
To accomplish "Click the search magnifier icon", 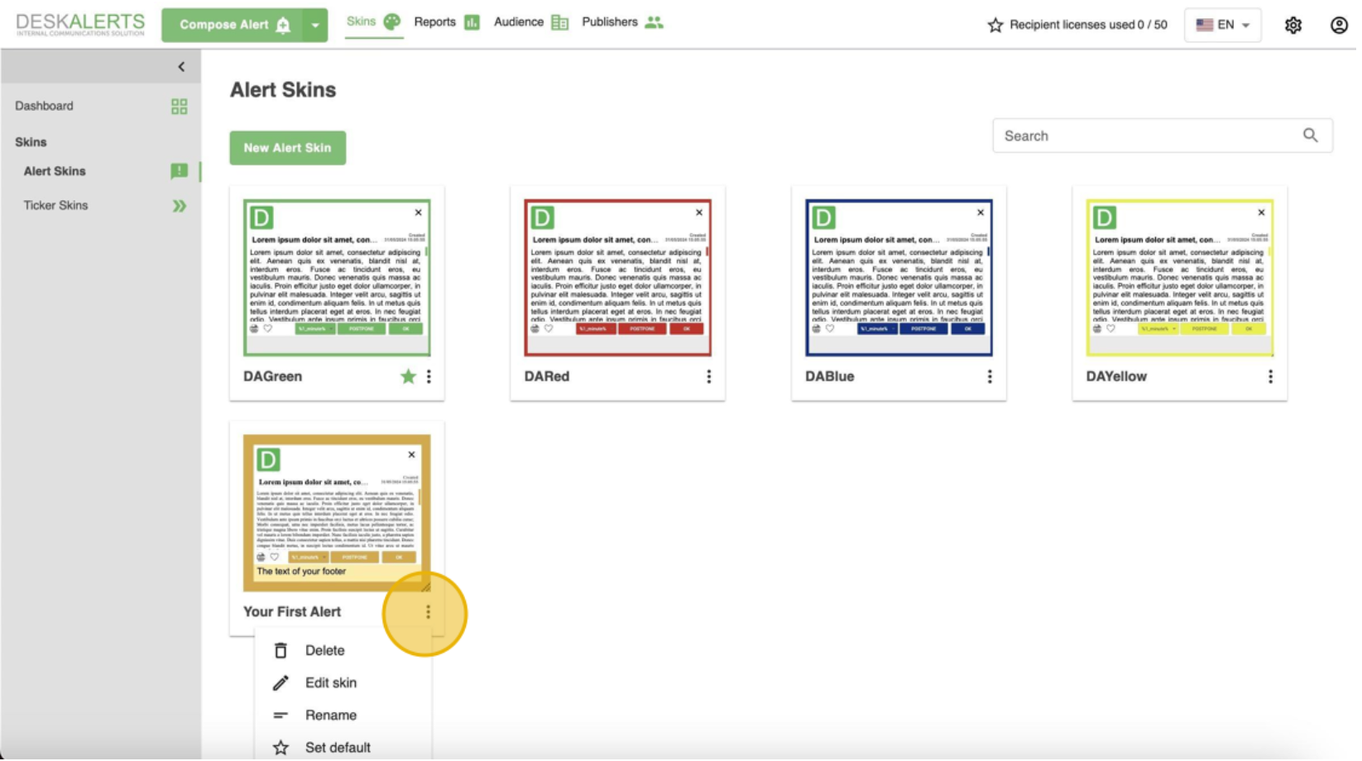I will [1310, 136].
